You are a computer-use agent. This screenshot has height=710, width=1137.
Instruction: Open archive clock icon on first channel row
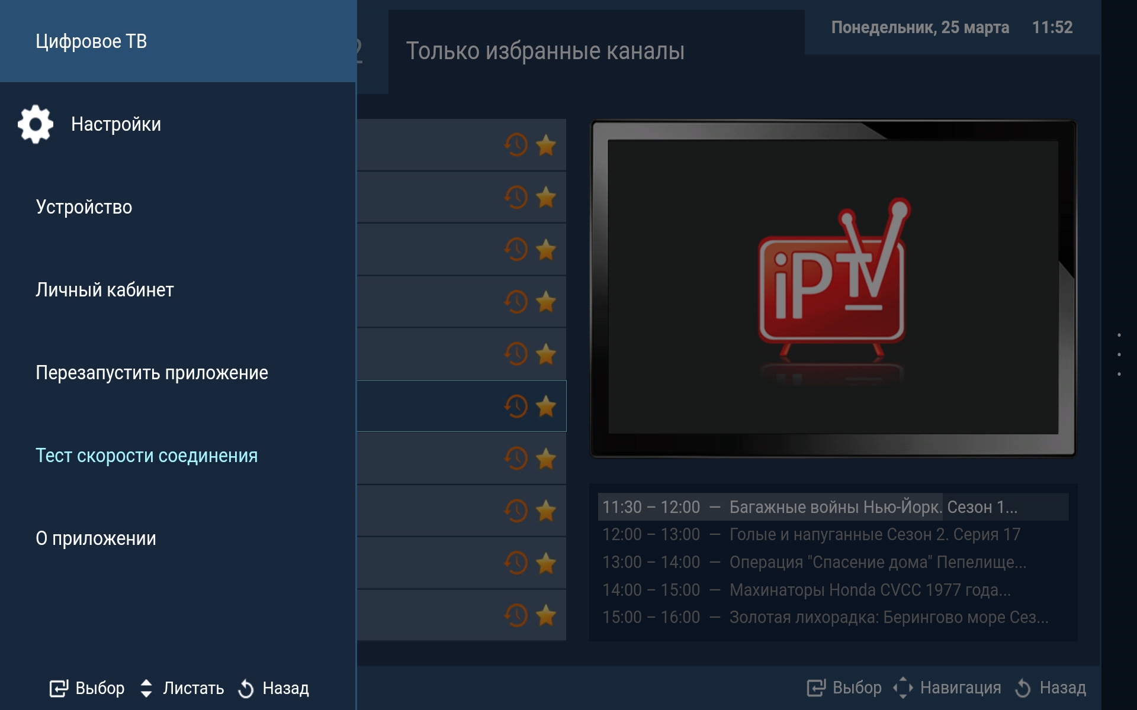pyautogui.click(x=516, y=145)
